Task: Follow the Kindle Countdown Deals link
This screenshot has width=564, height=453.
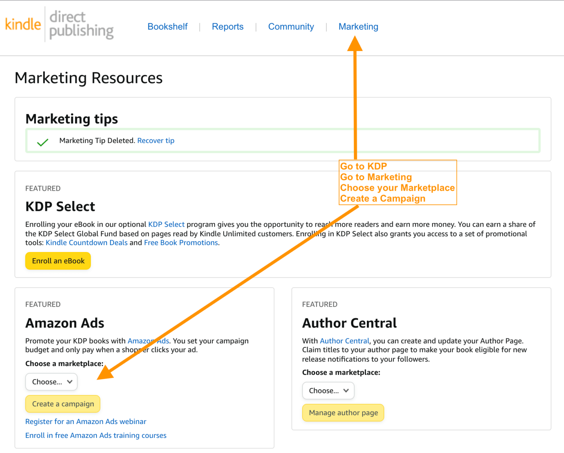Action: (x=87, y=242)
